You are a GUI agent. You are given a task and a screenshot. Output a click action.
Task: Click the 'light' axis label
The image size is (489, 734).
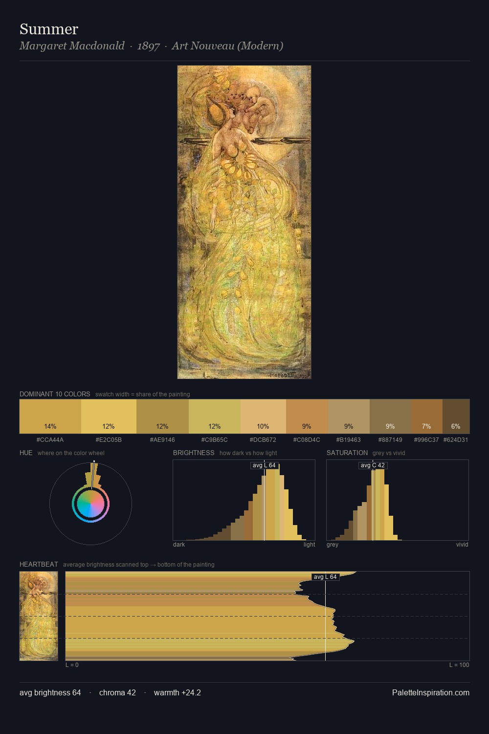coord(309,545)
